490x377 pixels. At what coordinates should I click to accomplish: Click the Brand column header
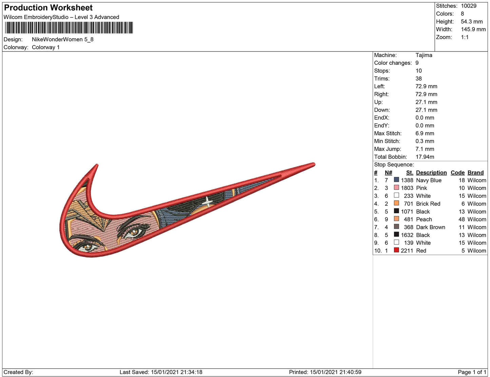coord(475,173)
